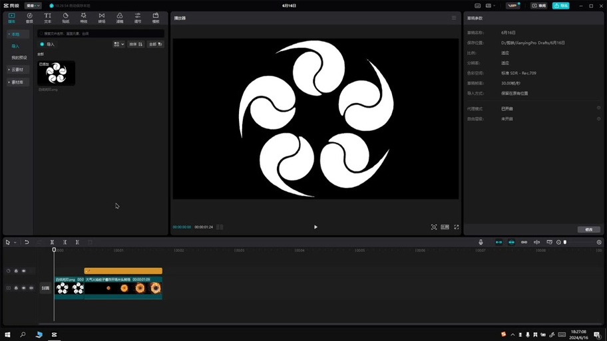This screenshot has width=607, height=341.
Task: Click the split clip tool
Action: click(x=52, y=243)
